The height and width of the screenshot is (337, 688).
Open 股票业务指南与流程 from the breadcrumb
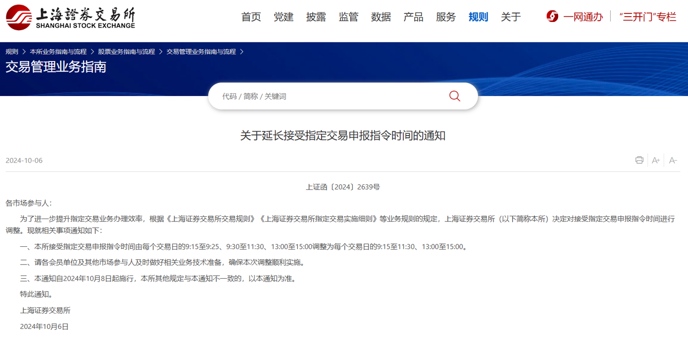[127, 52]
